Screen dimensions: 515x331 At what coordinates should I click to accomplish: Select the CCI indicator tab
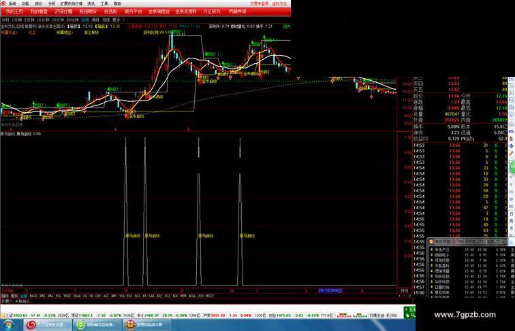[167, 296]
